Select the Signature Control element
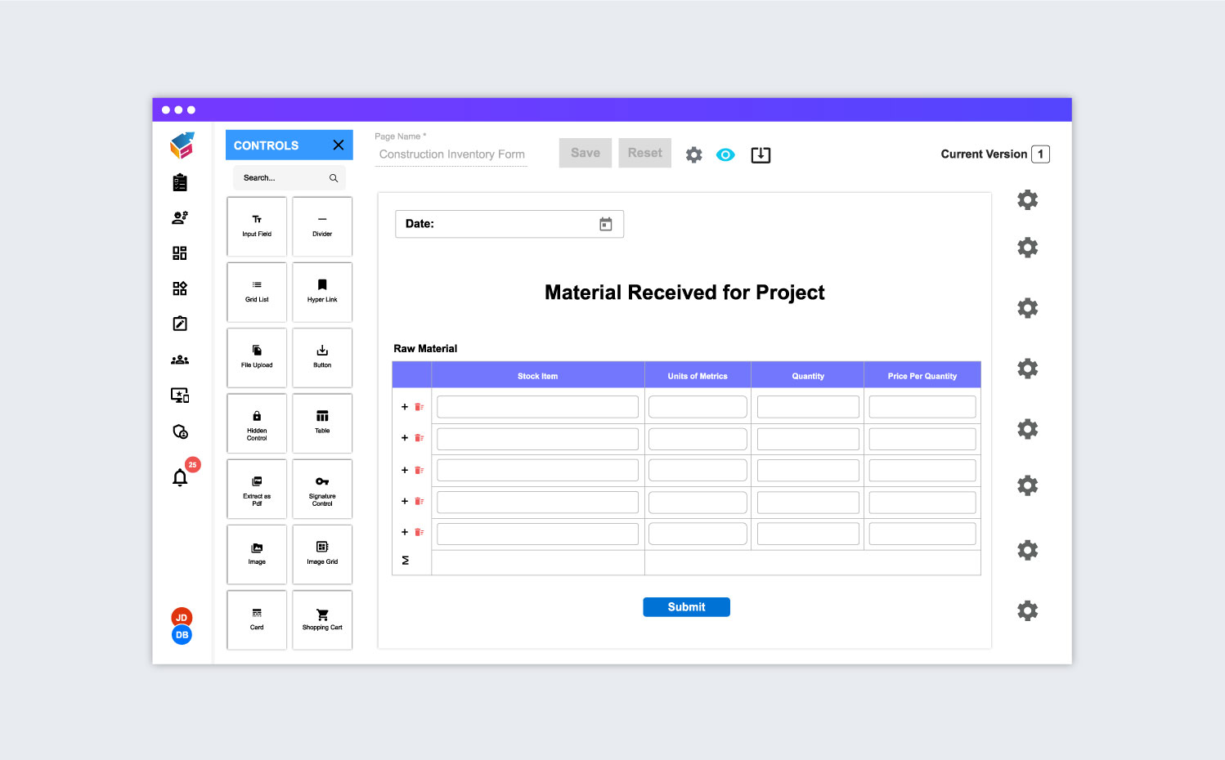This screenshot has height=760, width=1225. coord(321,489)
